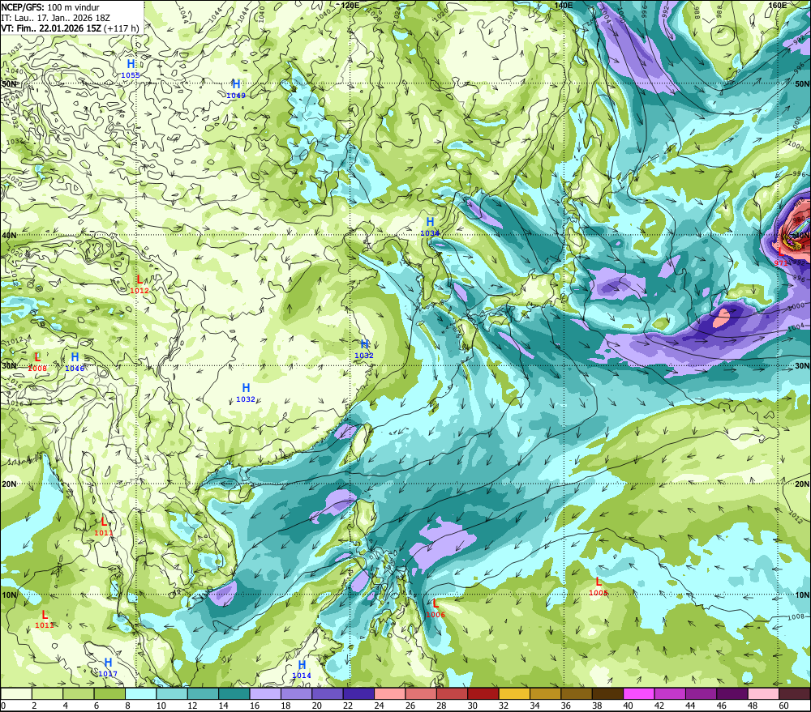Select the 32–34 yellow legend swatch
The height and width of the screenshot is (712, 811).
coord(515,693)
